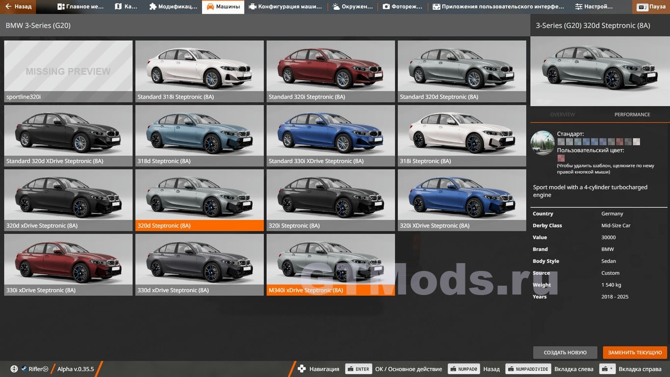The height and width of the screenshot is (377, 670).
Task: Click the asterisk key hint badge
Action: pos(608,369)
